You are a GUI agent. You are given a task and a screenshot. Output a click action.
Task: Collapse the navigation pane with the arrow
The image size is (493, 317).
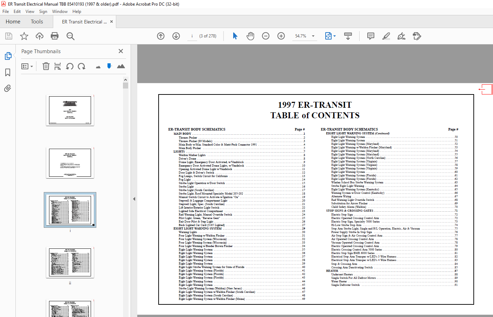coord(134,199)
